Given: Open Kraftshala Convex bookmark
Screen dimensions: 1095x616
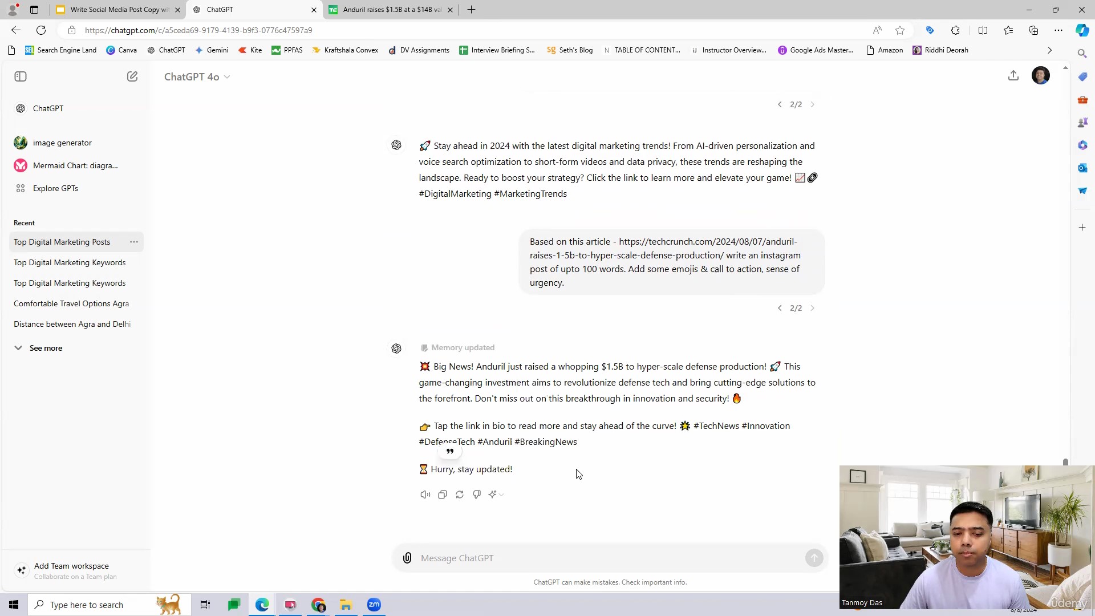Looking at the screenshot, I should tap(345, 50).
